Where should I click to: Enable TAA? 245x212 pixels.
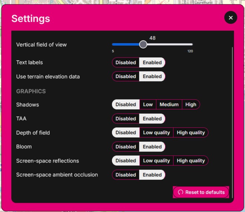[152, 118]
